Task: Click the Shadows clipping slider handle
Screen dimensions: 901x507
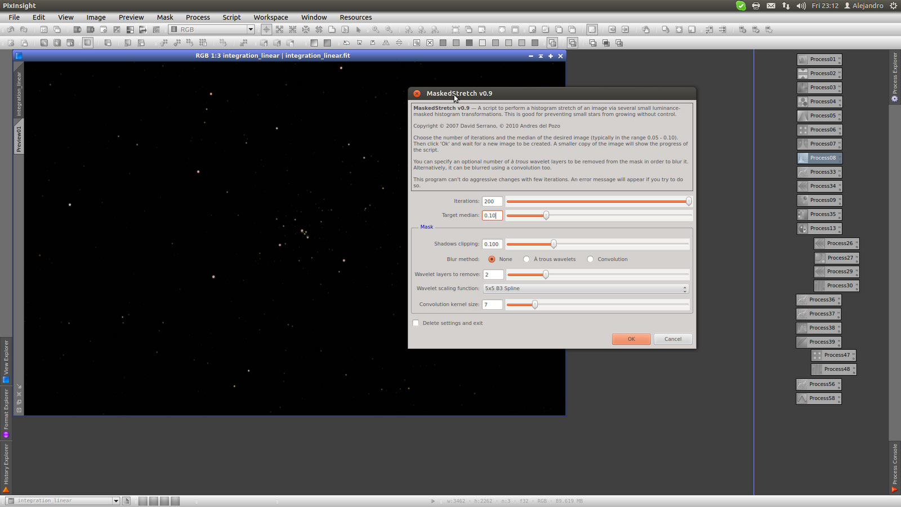Action: [x=554, y=244]
